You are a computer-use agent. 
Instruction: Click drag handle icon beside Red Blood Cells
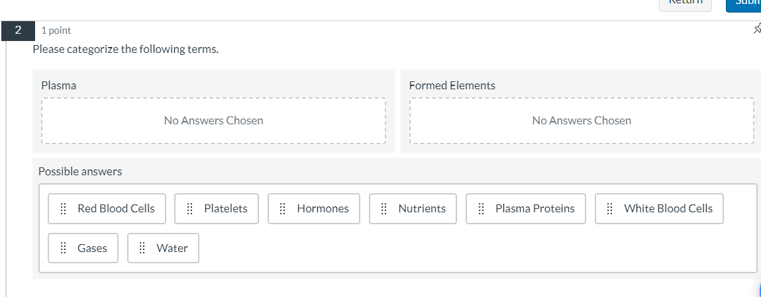point(64,209)
